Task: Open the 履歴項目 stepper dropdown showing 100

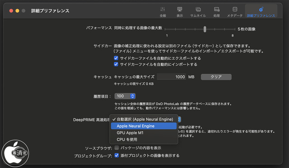Action: [125, 96]
